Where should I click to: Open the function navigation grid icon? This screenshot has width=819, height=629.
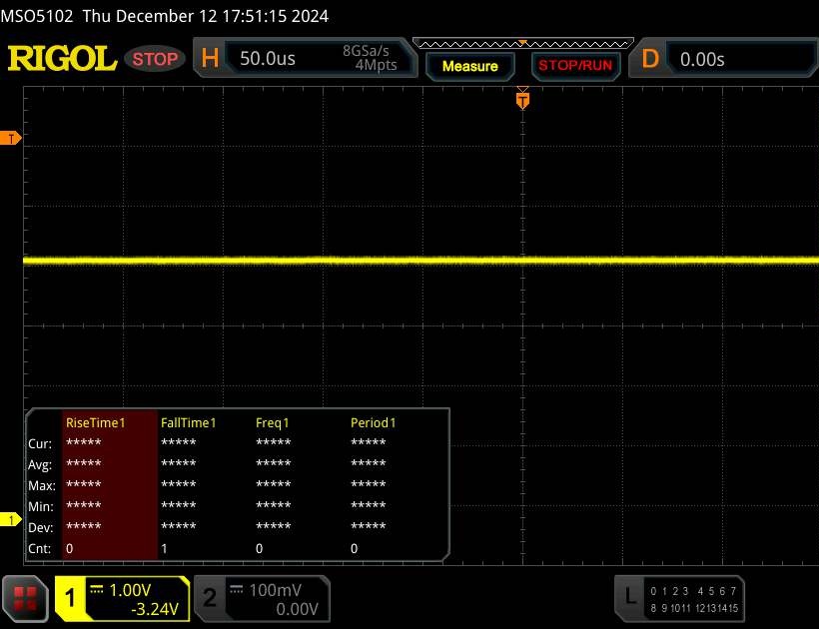(x=27, y=597)
